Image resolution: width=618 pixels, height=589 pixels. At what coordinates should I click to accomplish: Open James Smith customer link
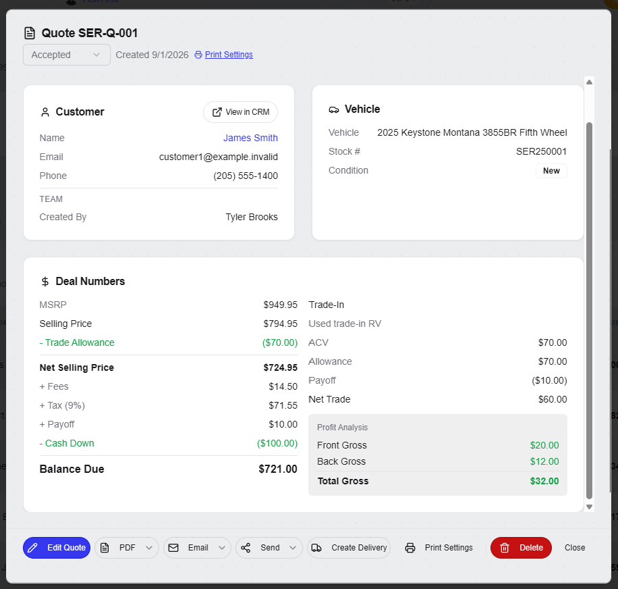[x=250, y=138]
